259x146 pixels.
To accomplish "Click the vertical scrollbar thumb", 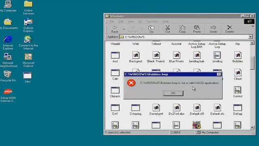I will tap(252, 63).
